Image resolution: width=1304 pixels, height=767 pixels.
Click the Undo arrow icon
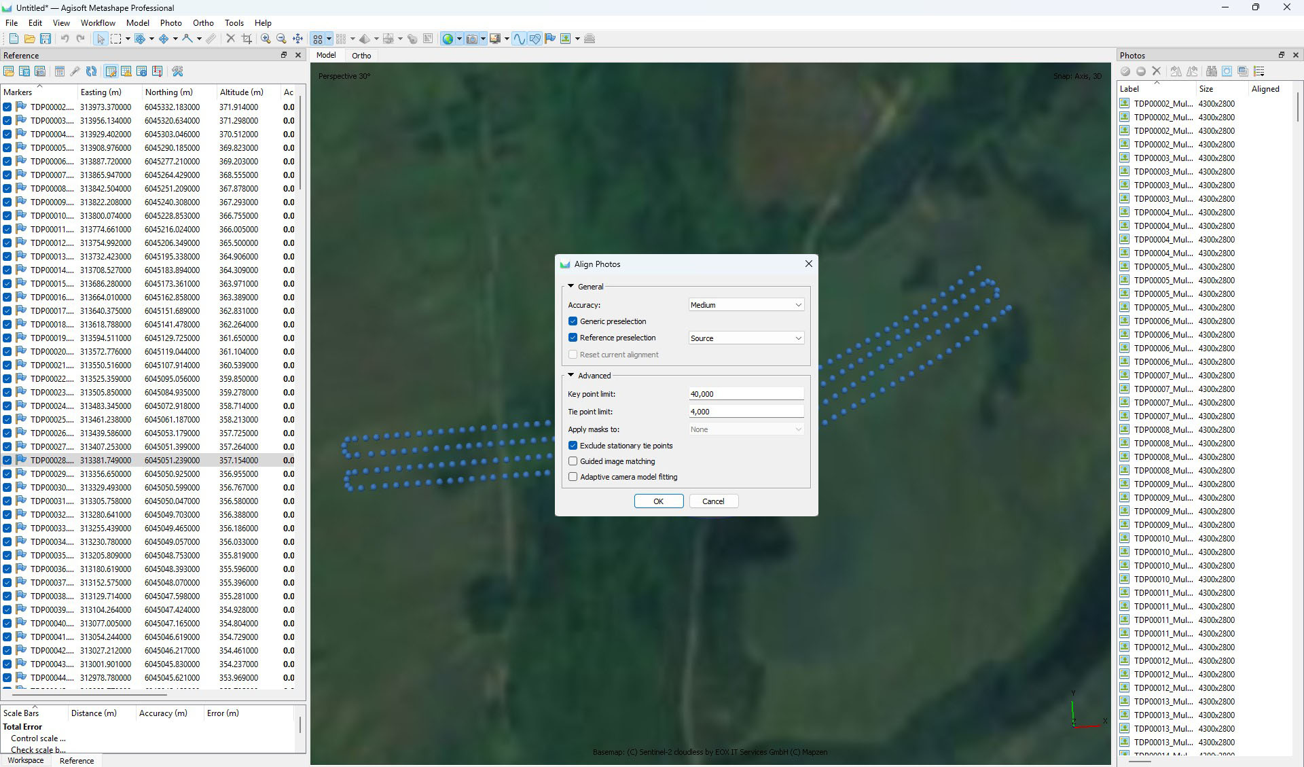point(65,39)
